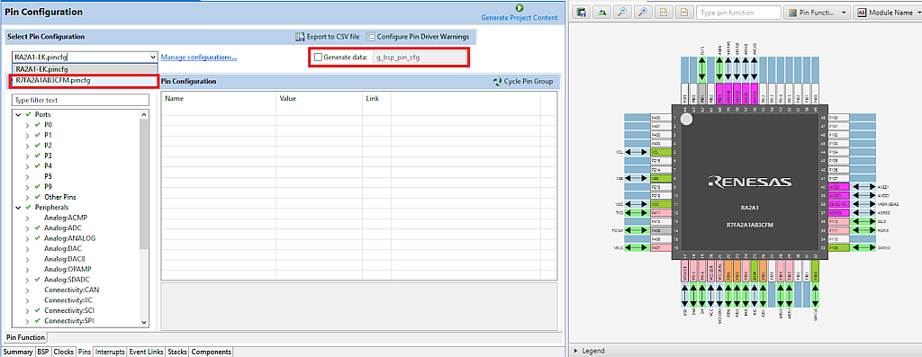The width and height of the screenshot is (922, 357).
Task: Click the Cycle Pin Group label
Action: (x=528, y=81)
